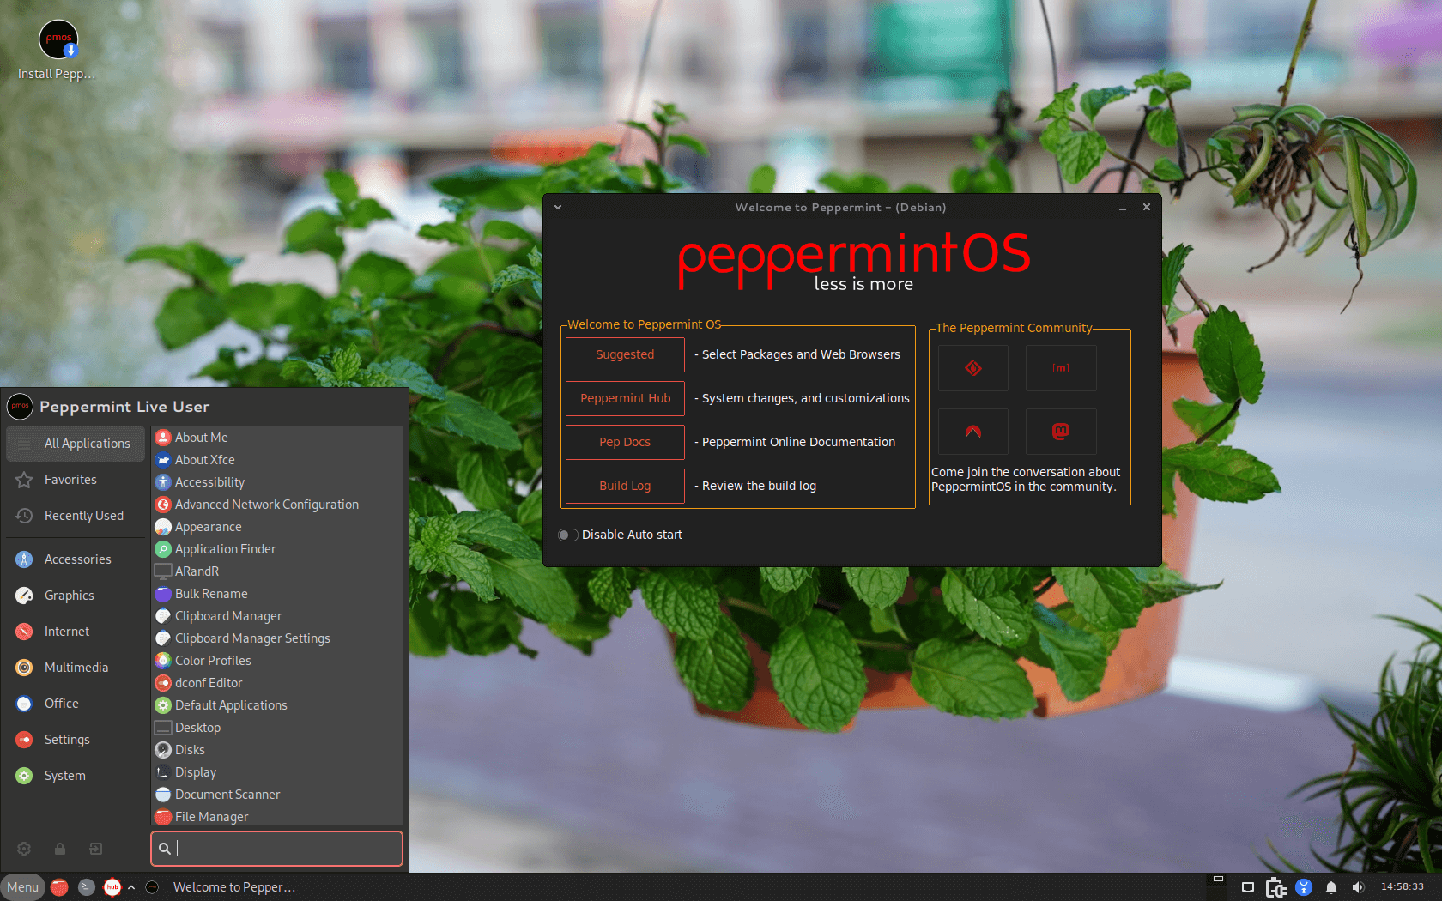Select the Multimedia category
The height and width of the screenshot is (901, 1442).
click(x=76, y=668)
